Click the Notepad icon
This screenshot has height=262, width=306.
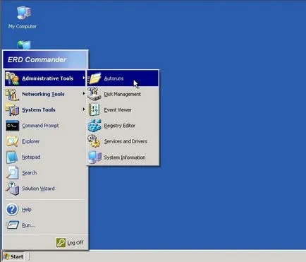coord(12,157)
